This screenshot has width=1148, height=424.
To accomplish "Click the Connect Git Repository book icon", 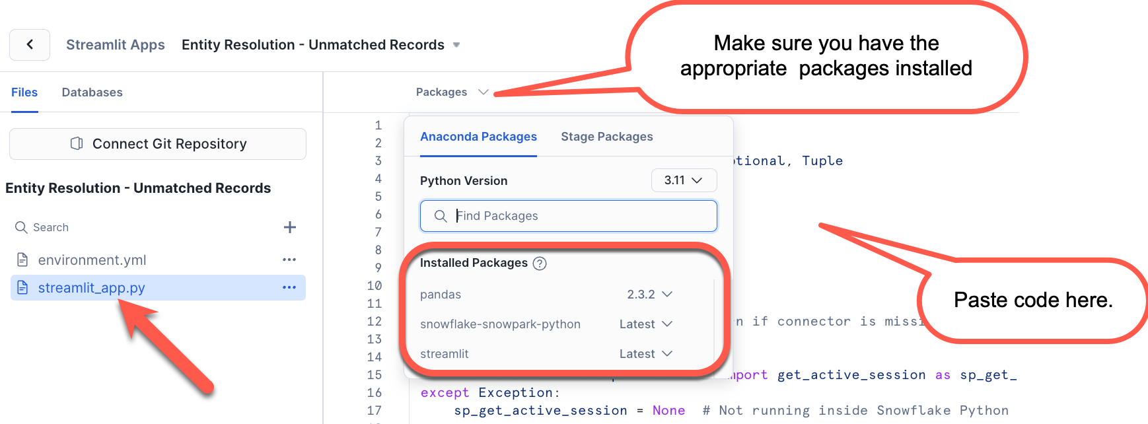I will pyautogui.click(x=77, y=144).
